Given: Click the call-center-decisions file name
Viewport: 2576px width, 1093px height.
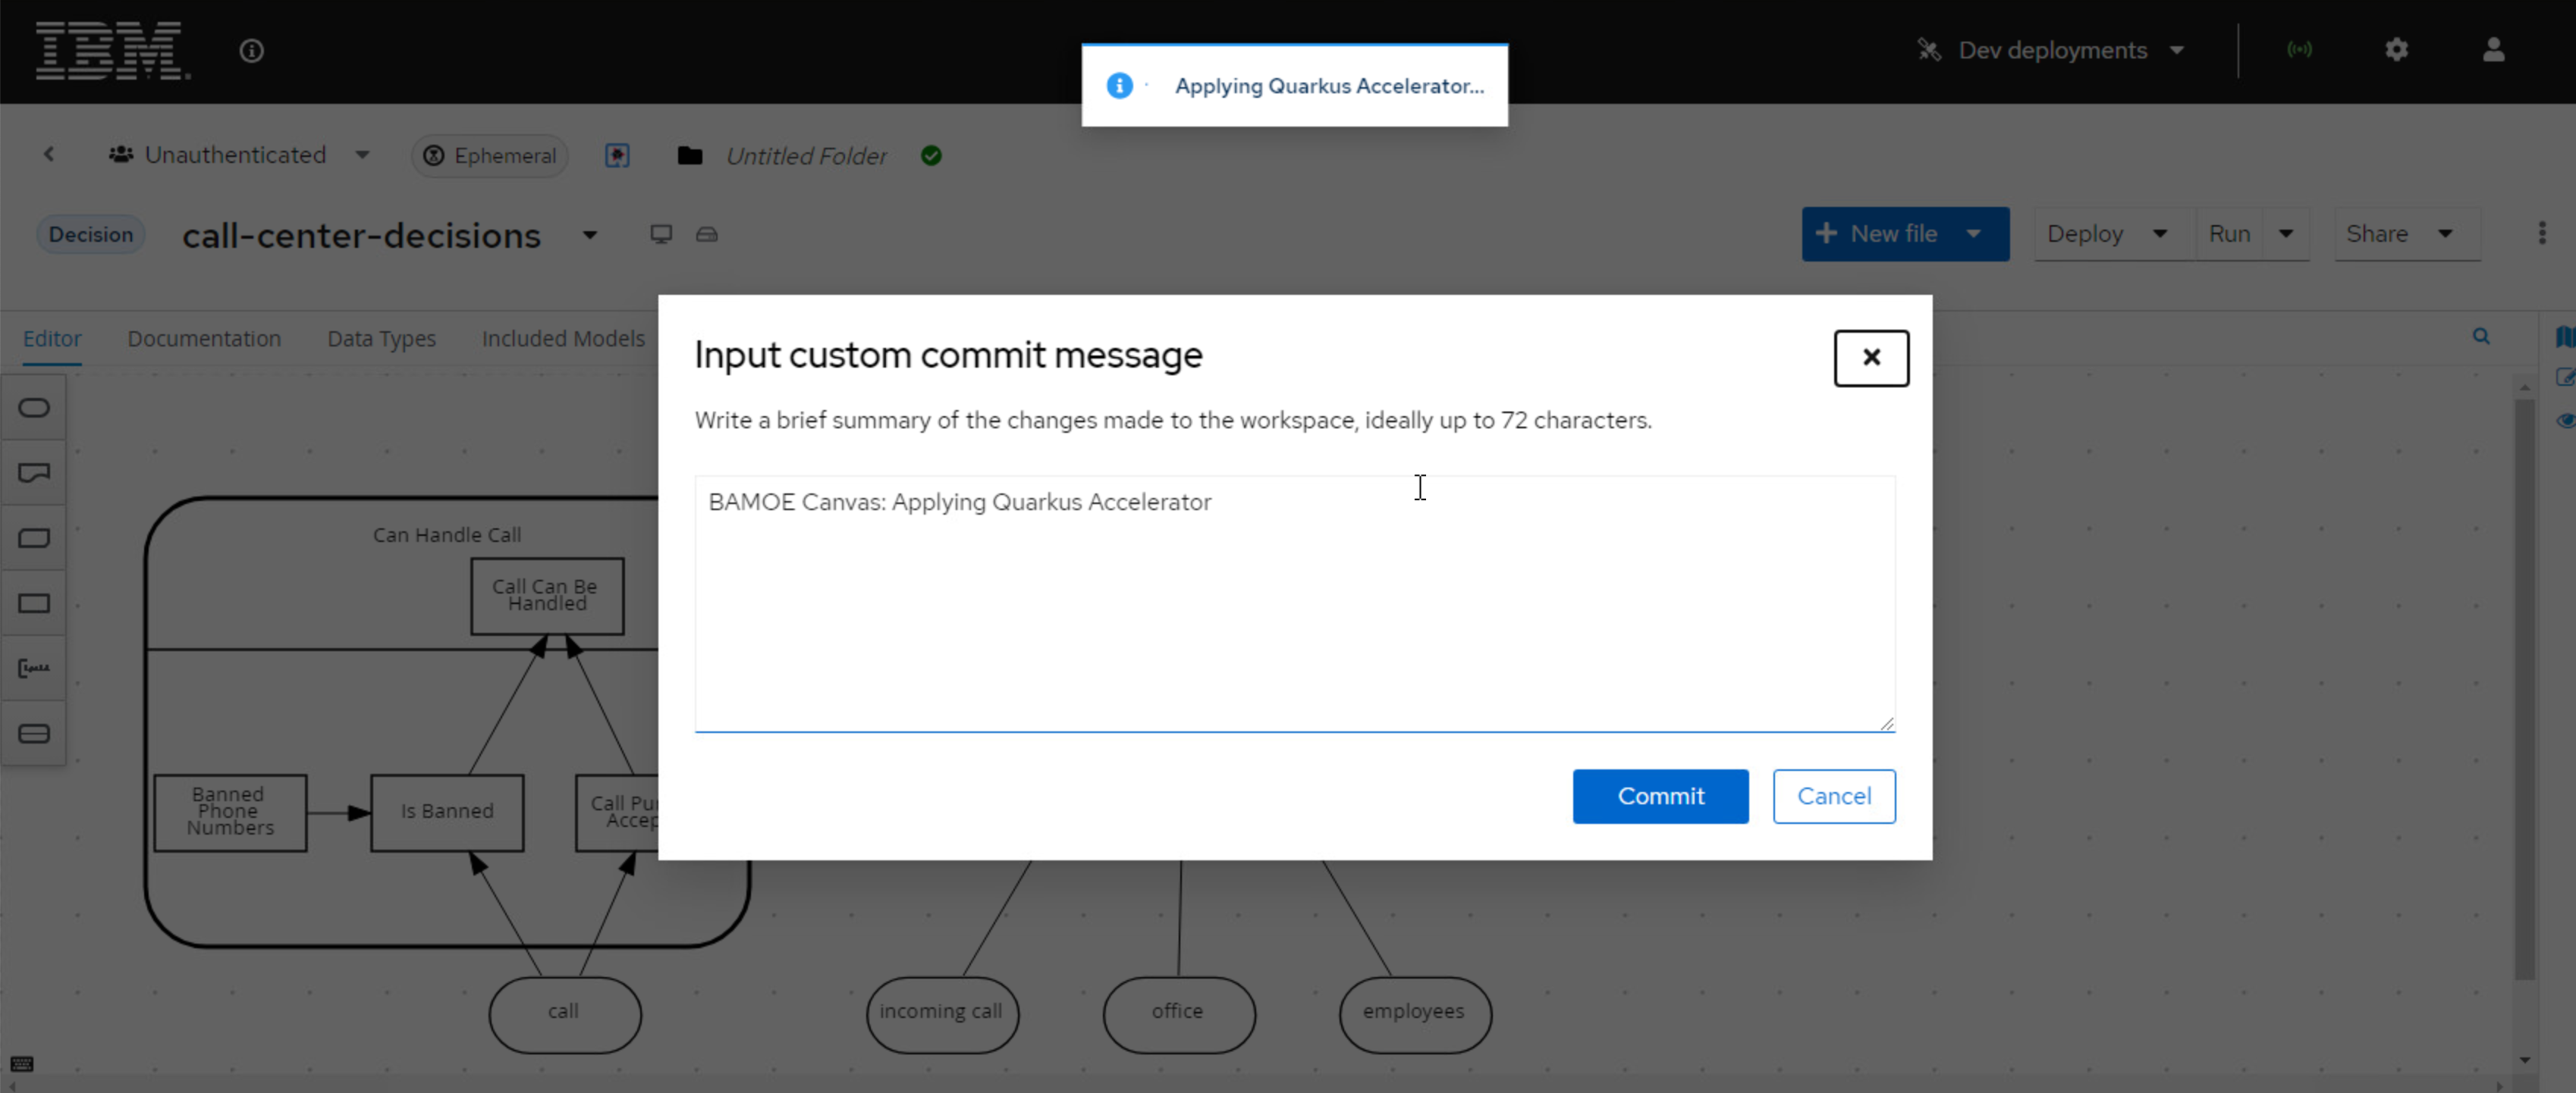Looking at the screenshot, I should point(361,236).
